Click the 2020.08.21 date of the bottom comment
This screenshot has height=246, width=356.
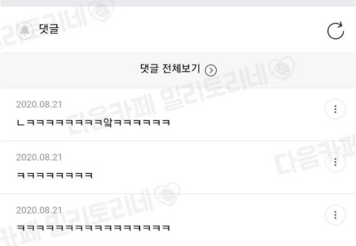click(x=39, y=210)
